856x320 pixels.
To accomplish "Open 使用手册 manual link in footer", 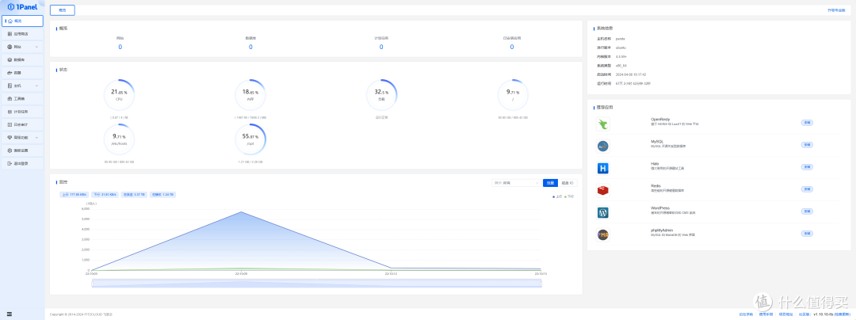I will (766, 314).
